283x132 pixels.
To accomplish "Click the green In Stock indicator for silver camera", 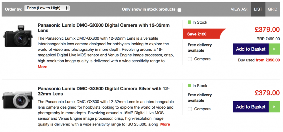I will [198, 86].
